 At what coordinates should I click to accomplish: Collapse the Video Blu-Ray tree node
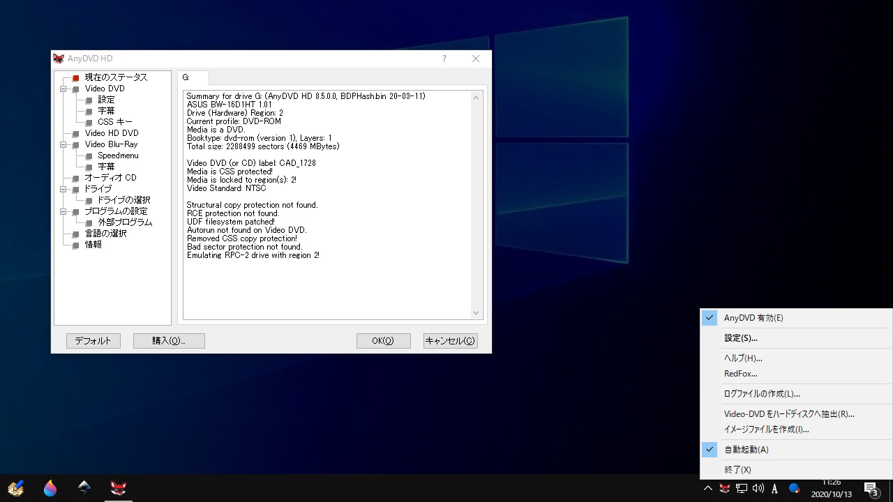(x=63, y=144)
